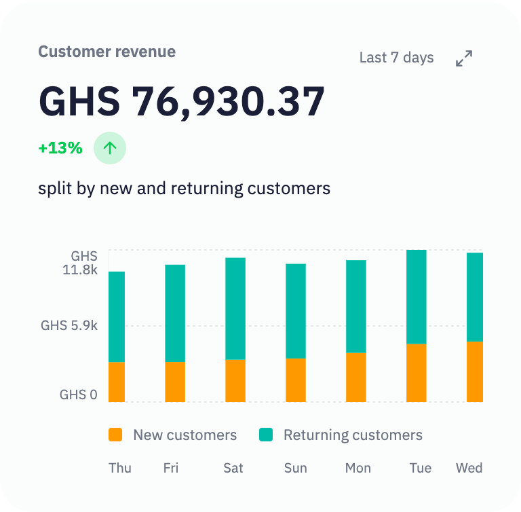Image resolution: width=521 pixels, height=512 pixels.
Task: Select Wednesday's teal returning customers bar
Action: [475, 297]
